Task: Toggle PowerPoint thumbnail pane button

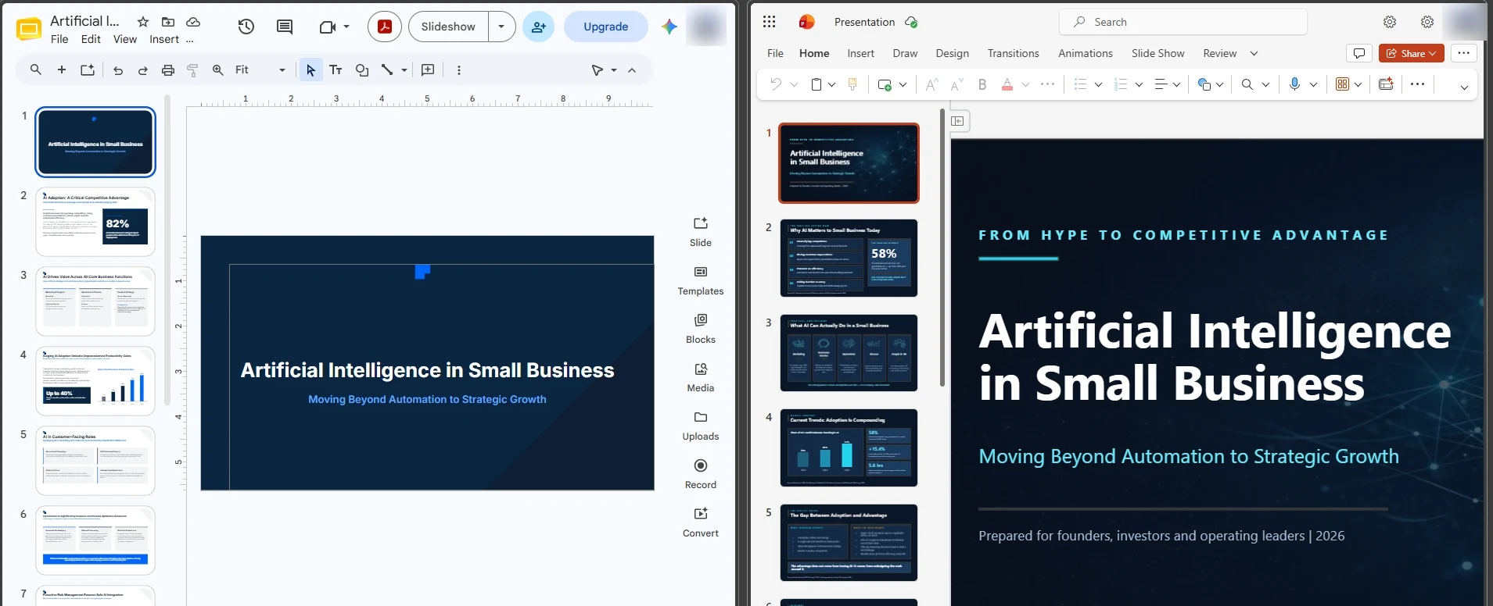Action: click(x=958, y=121)
